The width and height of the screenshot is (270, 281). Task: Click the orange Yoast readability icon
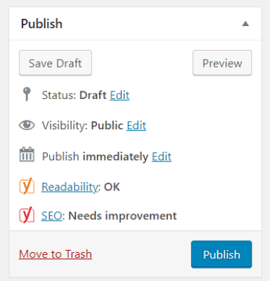(27, 186)
